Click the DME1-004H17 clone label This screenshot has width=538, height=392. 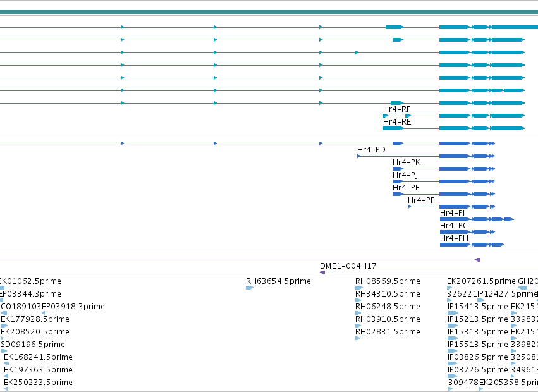click(348, 266)
